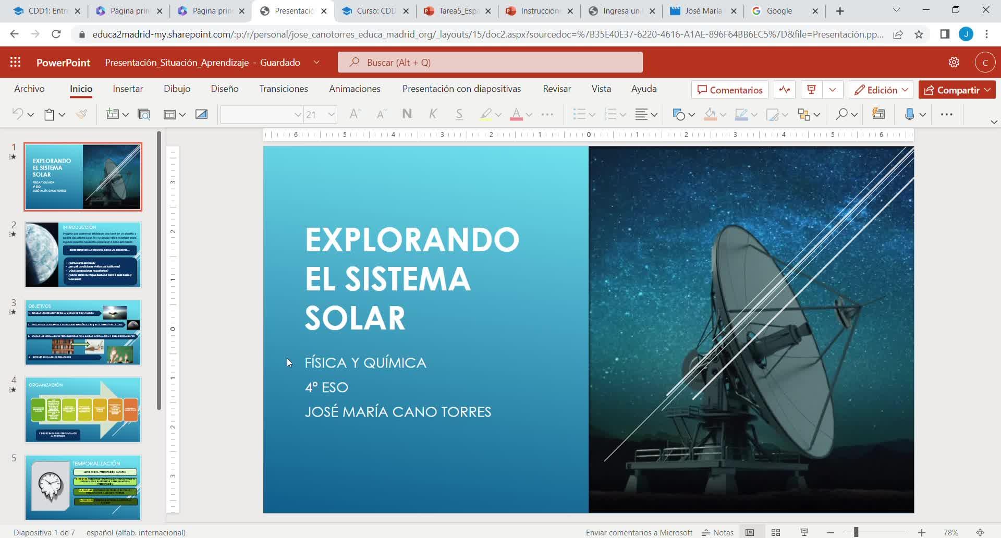This screenshot has width=1001, height=538.
Task: Toggle the Notas pane
Action: (x=718, y=532)
